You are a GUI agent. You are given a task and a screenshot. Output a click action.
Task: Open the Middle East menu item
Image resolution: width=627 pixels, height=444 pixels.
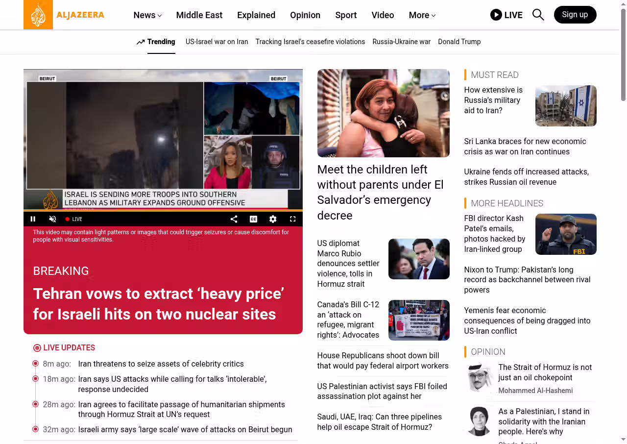pos(199,15)
